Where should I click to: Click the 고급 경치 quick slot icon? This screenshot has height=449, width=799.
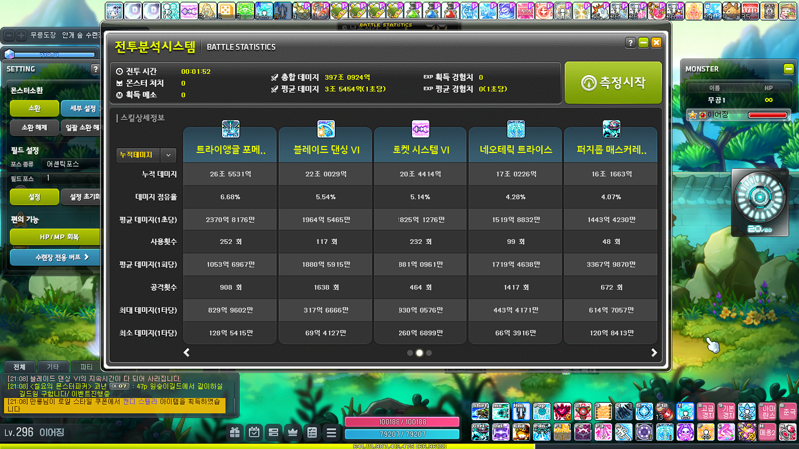(706, 411)
